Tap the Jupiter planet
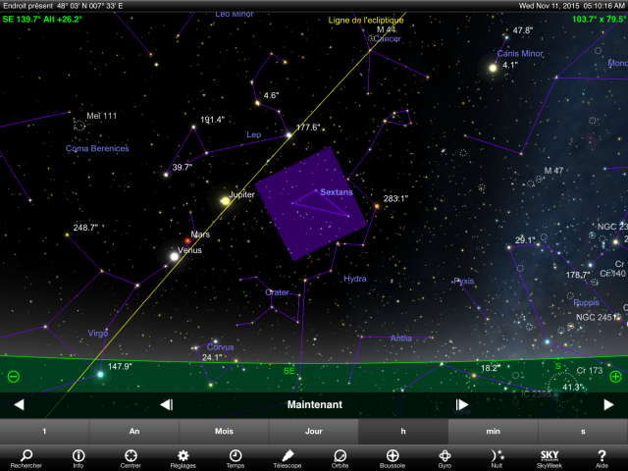The width and height of the screenshot is (628, 471). 225,200
